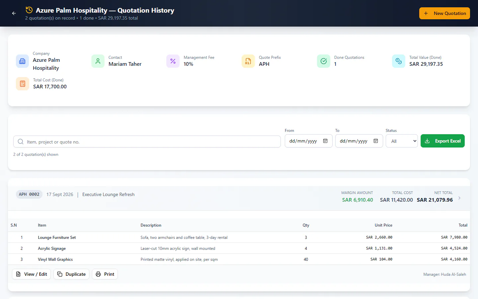The height and width of the screenshot is (299, 478).
Task: Click unit price SAR 1,131.00
Action: pyautogui.click(x=379, y=249)
